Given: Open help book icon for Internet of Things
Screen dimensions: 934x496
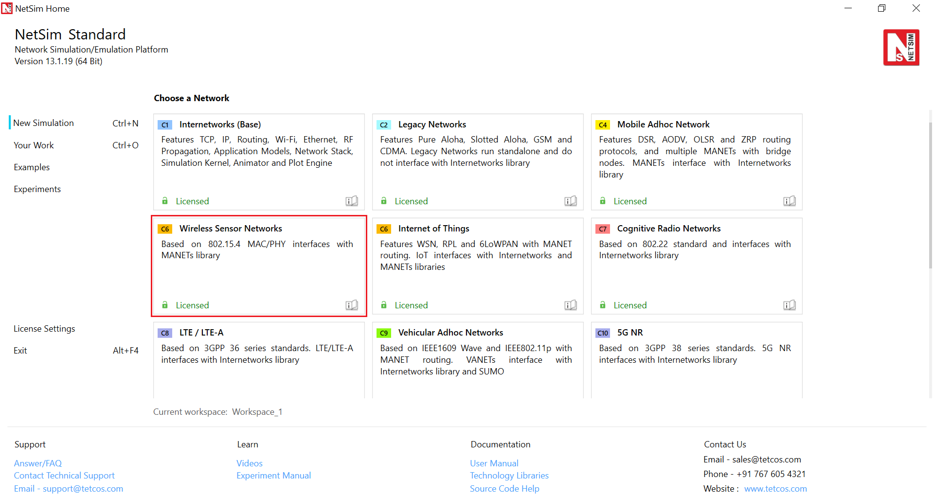Looking at the screenshot, I should pos(571,305).
